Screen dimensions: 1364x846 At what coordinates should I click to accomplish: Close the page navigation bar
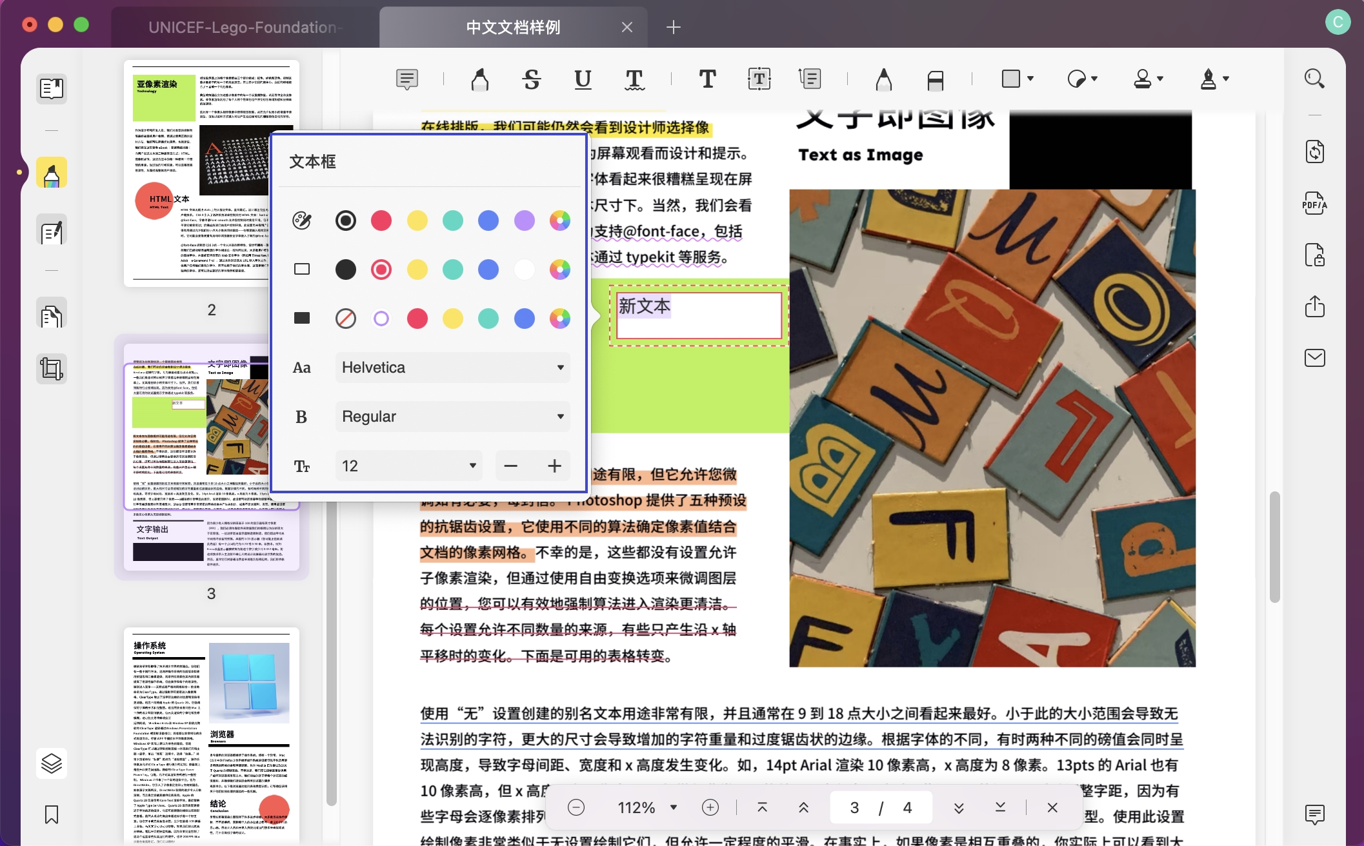[1052, 807]
